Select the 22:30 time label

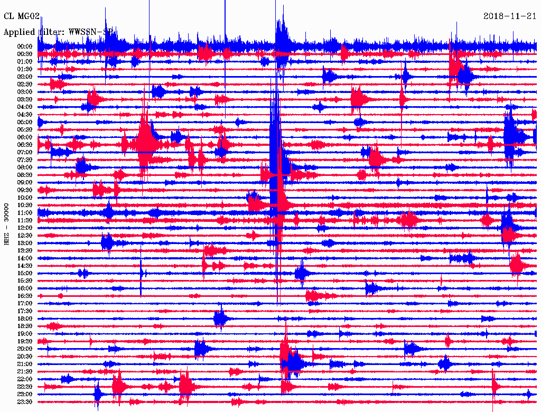click(x=25, y=387)
